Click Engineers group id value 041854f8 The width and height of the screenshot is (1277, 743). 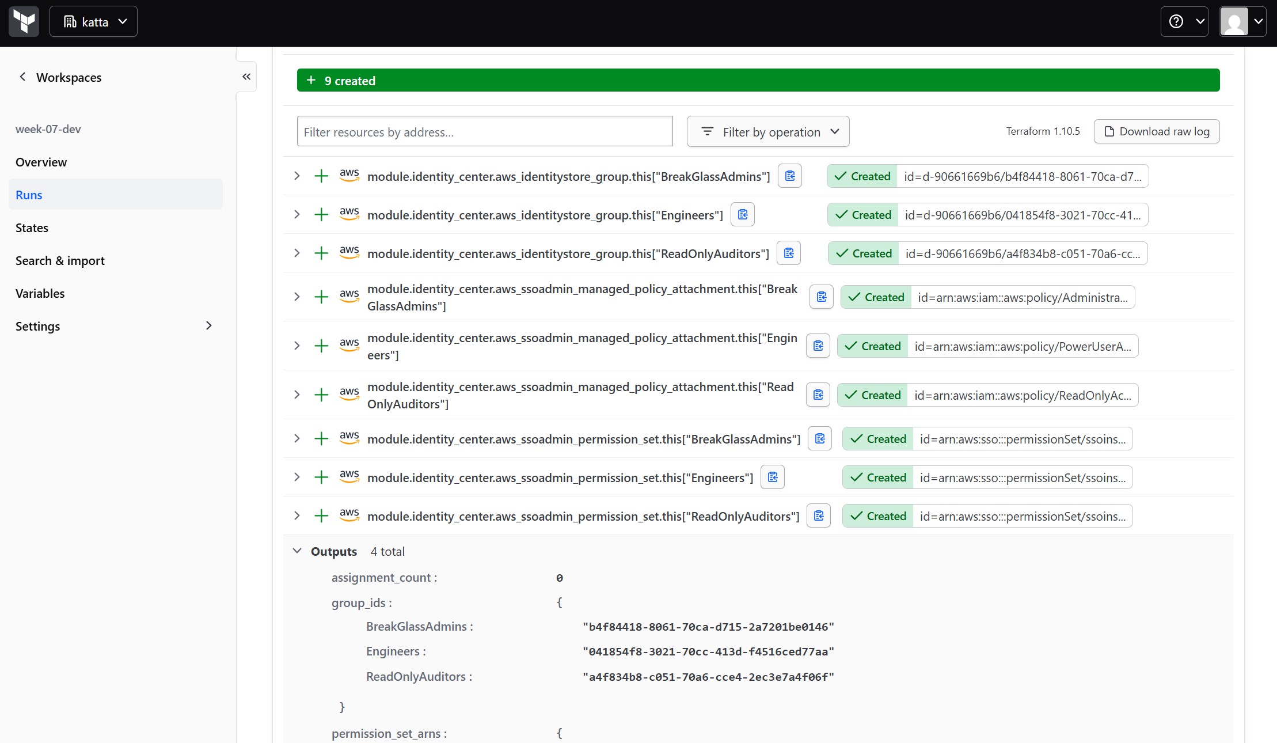[708, 651]
